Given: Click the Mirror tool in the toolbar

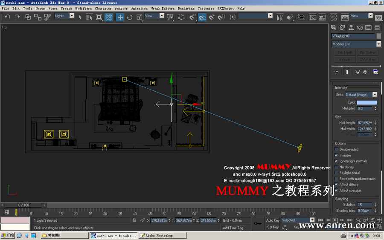Looking at the screenshot, I should (280, 17).
